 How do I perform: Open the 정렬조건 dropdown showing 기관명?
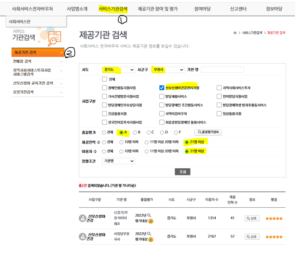coord(118,161)
